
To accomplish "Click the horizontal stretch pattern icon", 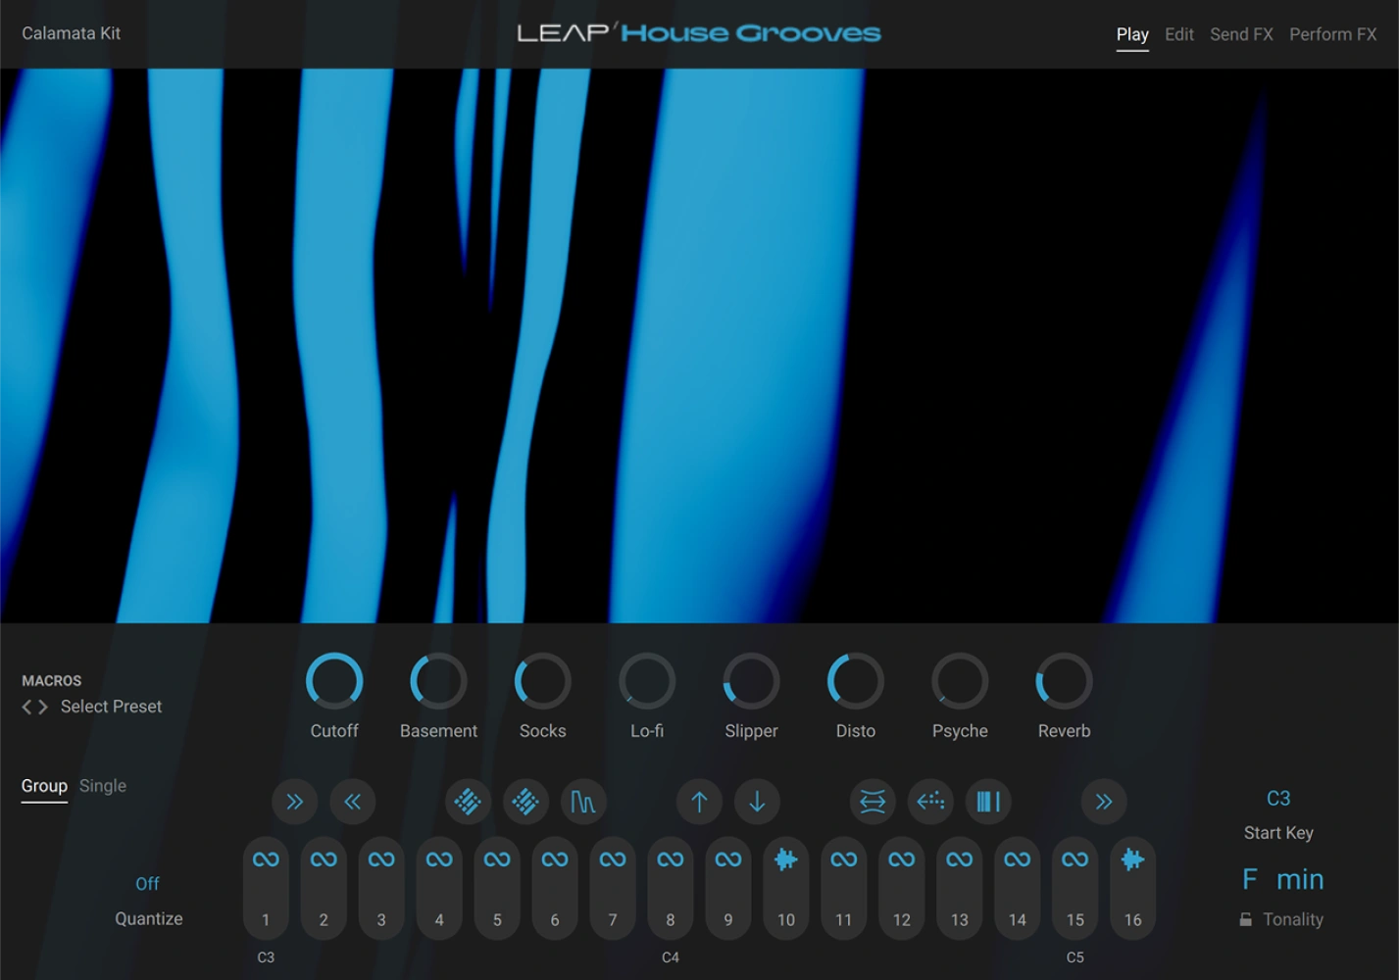I will pyautogui.click(x=872, y=802).
